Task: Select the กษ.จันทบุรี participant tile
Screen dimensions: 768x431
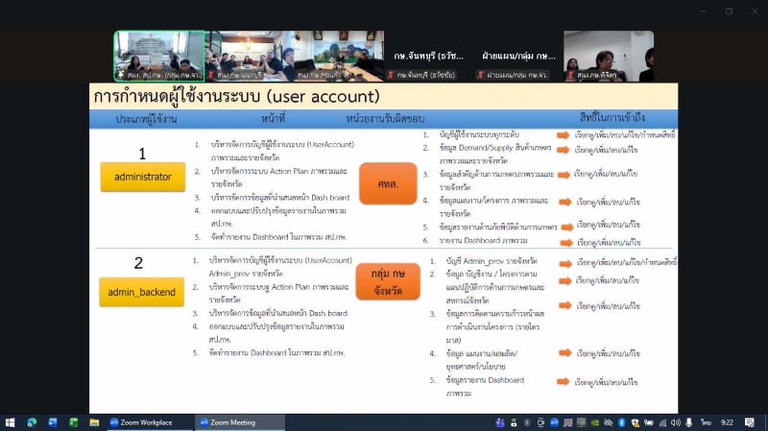Action: click(429, 56)
